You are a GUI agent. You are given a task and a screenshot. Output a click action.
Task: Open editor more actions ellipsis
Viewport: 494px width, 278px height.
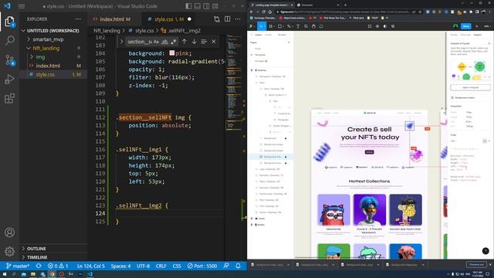238,19
